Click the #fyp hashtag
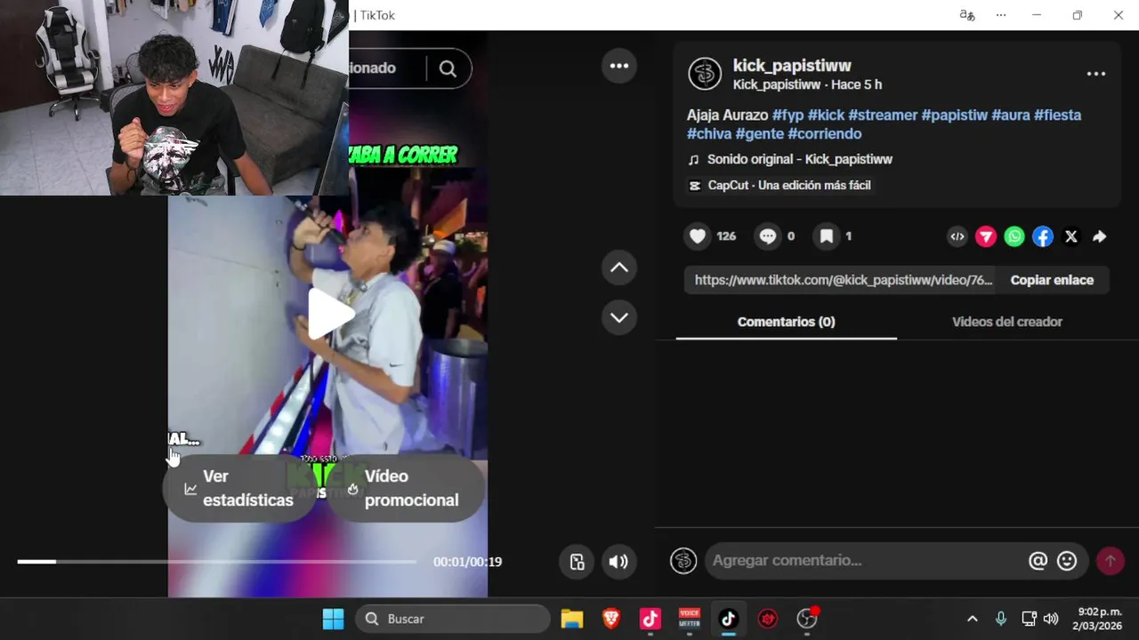Viewport: 1139px width, 640px height. [788, 116]
